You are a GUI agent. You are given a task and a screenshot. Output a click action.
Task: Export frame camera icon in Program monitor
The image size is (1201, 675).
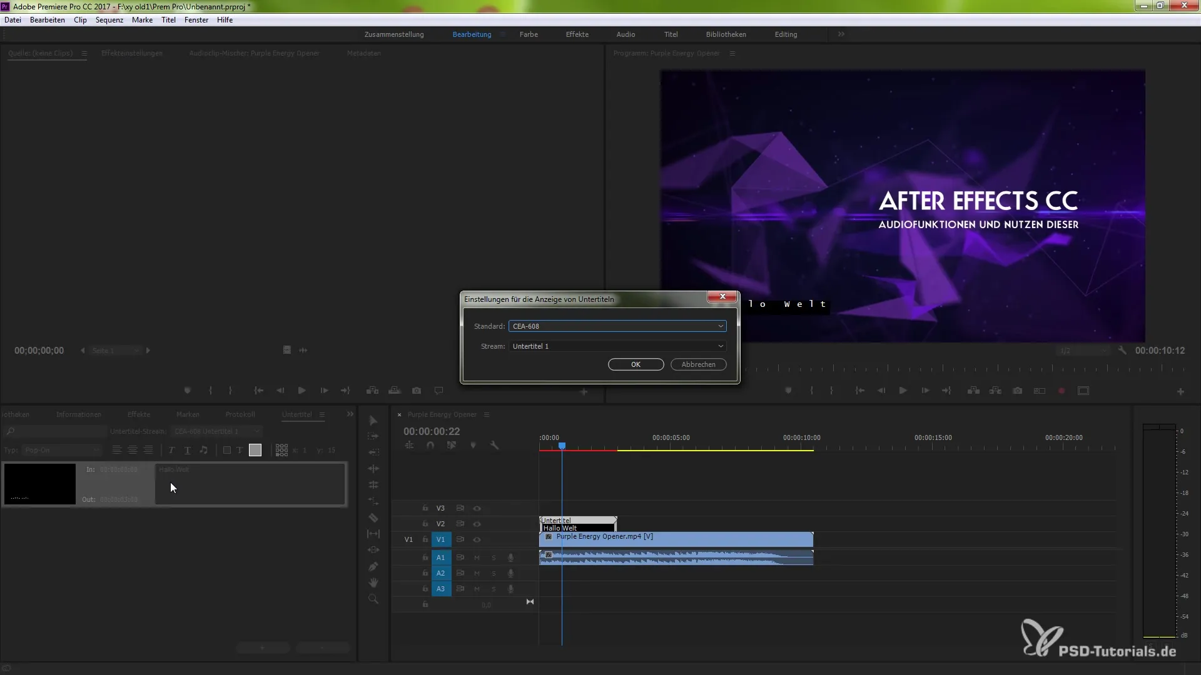tap(1018, 391)
